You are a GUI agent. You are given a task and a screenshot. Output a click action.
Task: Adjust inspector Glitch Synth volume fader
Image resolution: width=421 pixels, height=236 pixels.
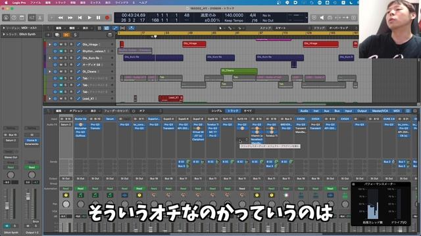[x=7, y=205]
